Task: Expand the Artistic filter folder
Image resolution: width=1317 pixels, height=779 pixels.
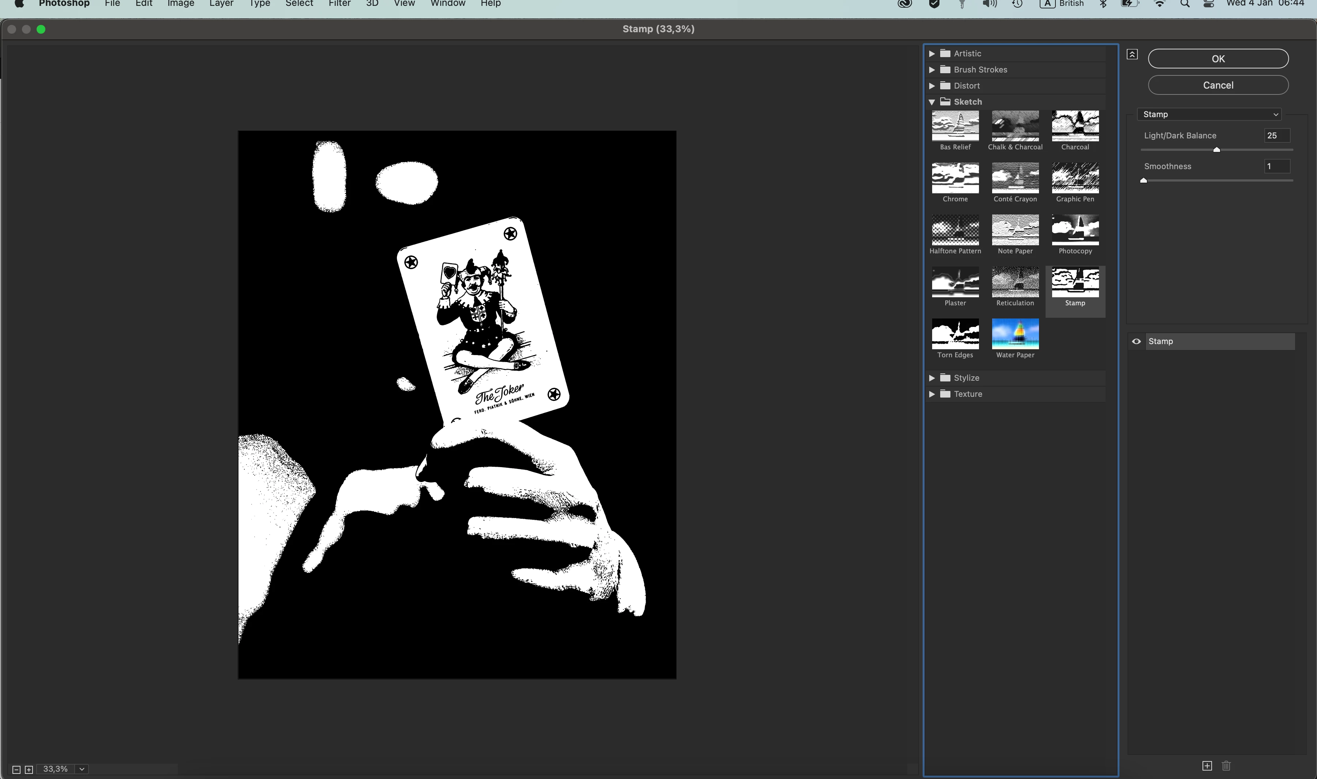Action: click(931, 53)
